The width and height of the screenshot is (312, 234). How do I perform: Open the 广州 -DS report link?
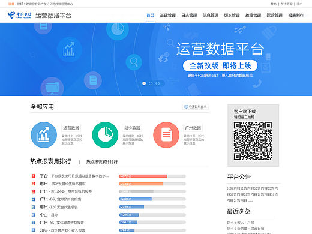coord(61,199)
